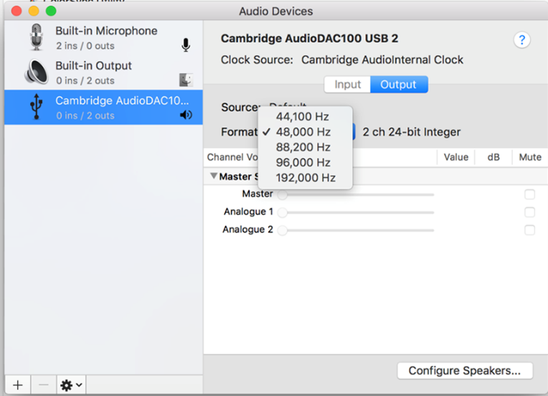Zoom the Audio Devices window green button
The width and height of the screenshot is (548, 396).
point(51,11)
